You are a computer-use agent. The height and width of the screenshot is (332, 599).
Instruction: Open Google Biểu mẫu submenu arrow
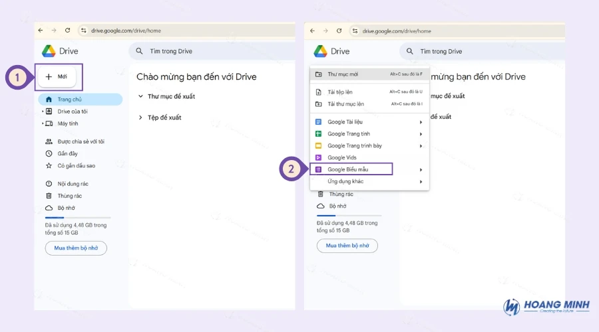[421, 169]
